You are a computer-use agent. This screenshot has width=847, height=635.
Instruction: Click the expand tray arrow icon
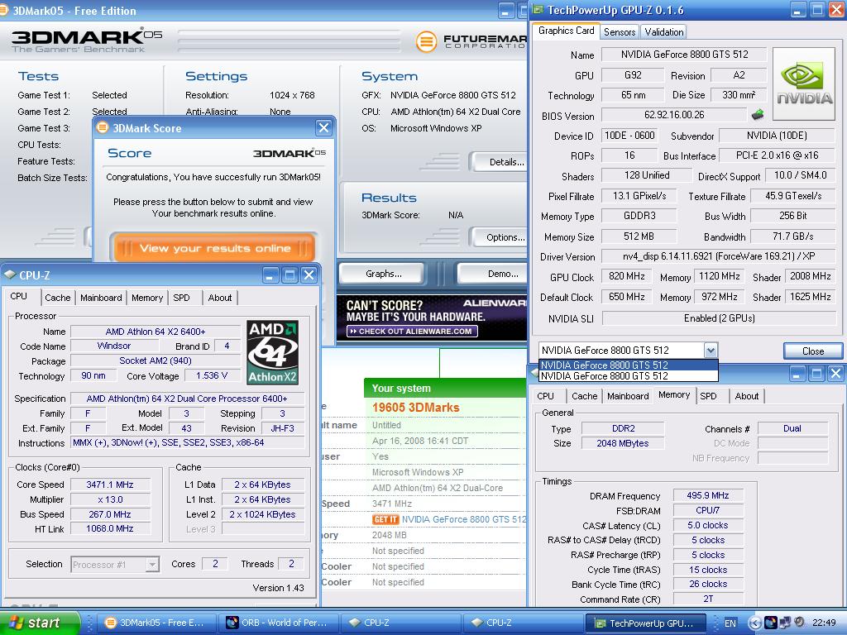coord(754,623)
